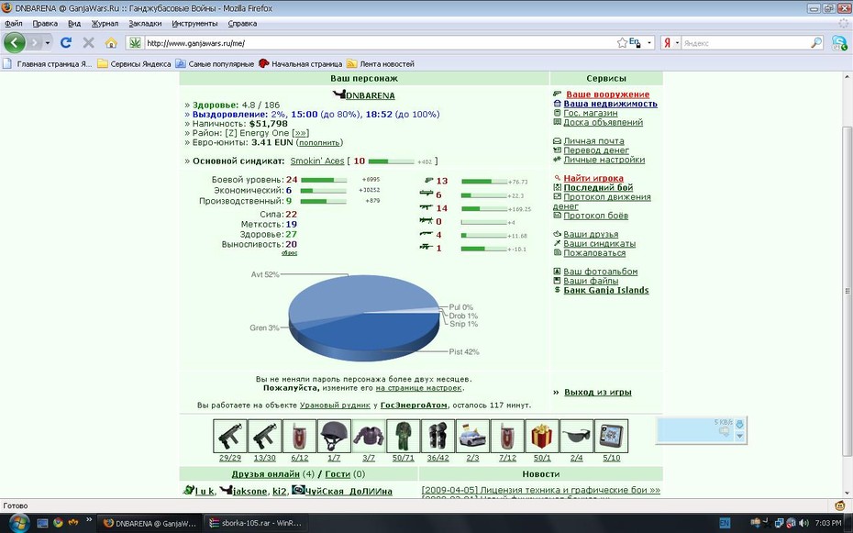853x533 pixels.
Task: Open the Журнал menu
Action: 105,23
